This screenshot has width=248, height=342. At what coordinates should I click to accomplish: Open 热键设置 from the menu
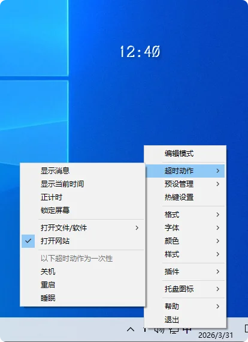click(185, 197)
